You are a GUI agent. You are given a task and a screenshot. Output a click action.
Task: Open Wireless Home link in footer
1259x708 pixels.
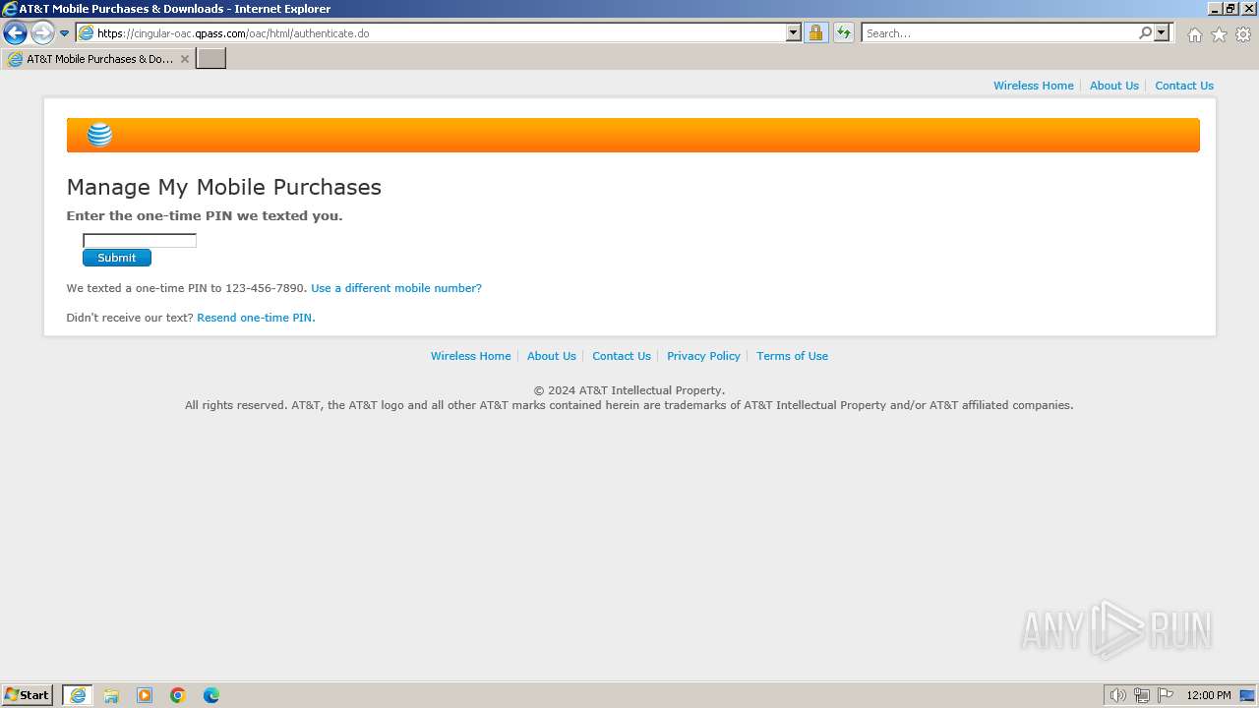tap(470, 356)
